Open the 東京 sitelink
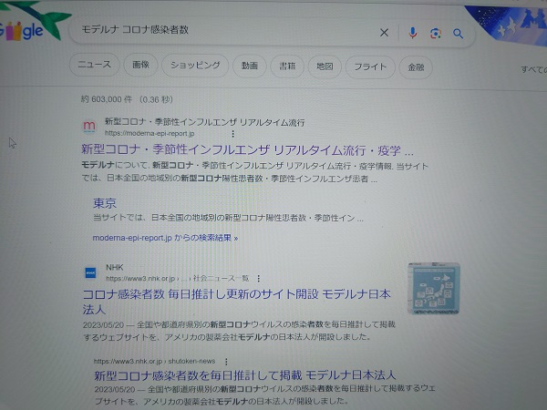This screenshot has height=410, width=547. click(x=105, y=203)
